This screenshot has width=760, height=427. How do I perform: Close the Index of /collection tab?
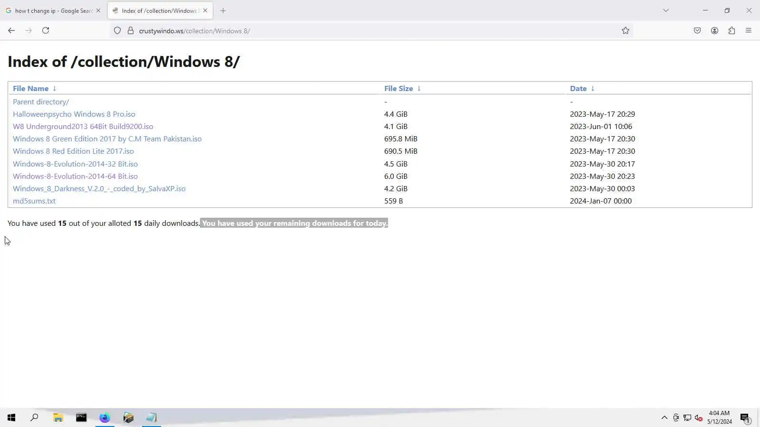[x=205, y=10]
